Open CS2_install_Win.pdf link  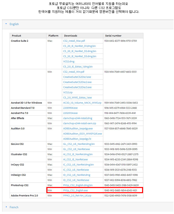pyautogui.click(x=74, y=72)
